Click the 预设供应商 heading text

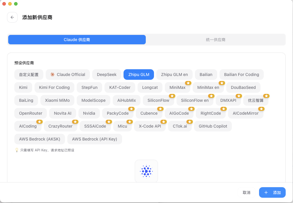[24, 63]
